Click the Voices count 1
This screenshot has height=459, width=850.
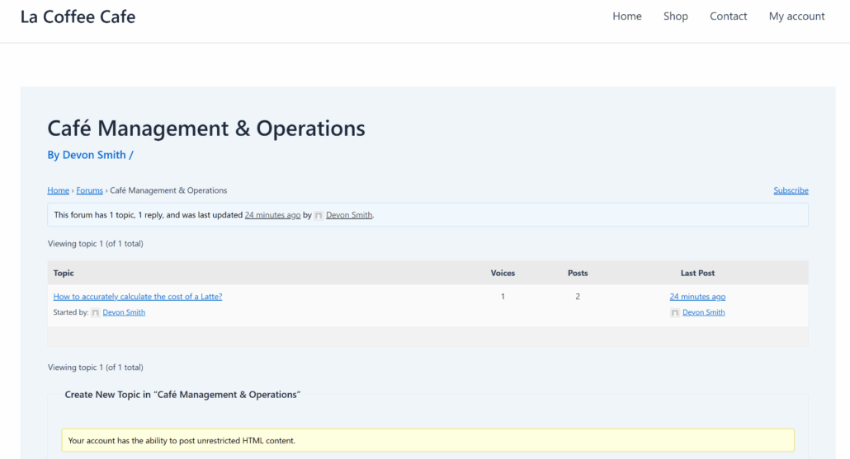tap(503, 297)
